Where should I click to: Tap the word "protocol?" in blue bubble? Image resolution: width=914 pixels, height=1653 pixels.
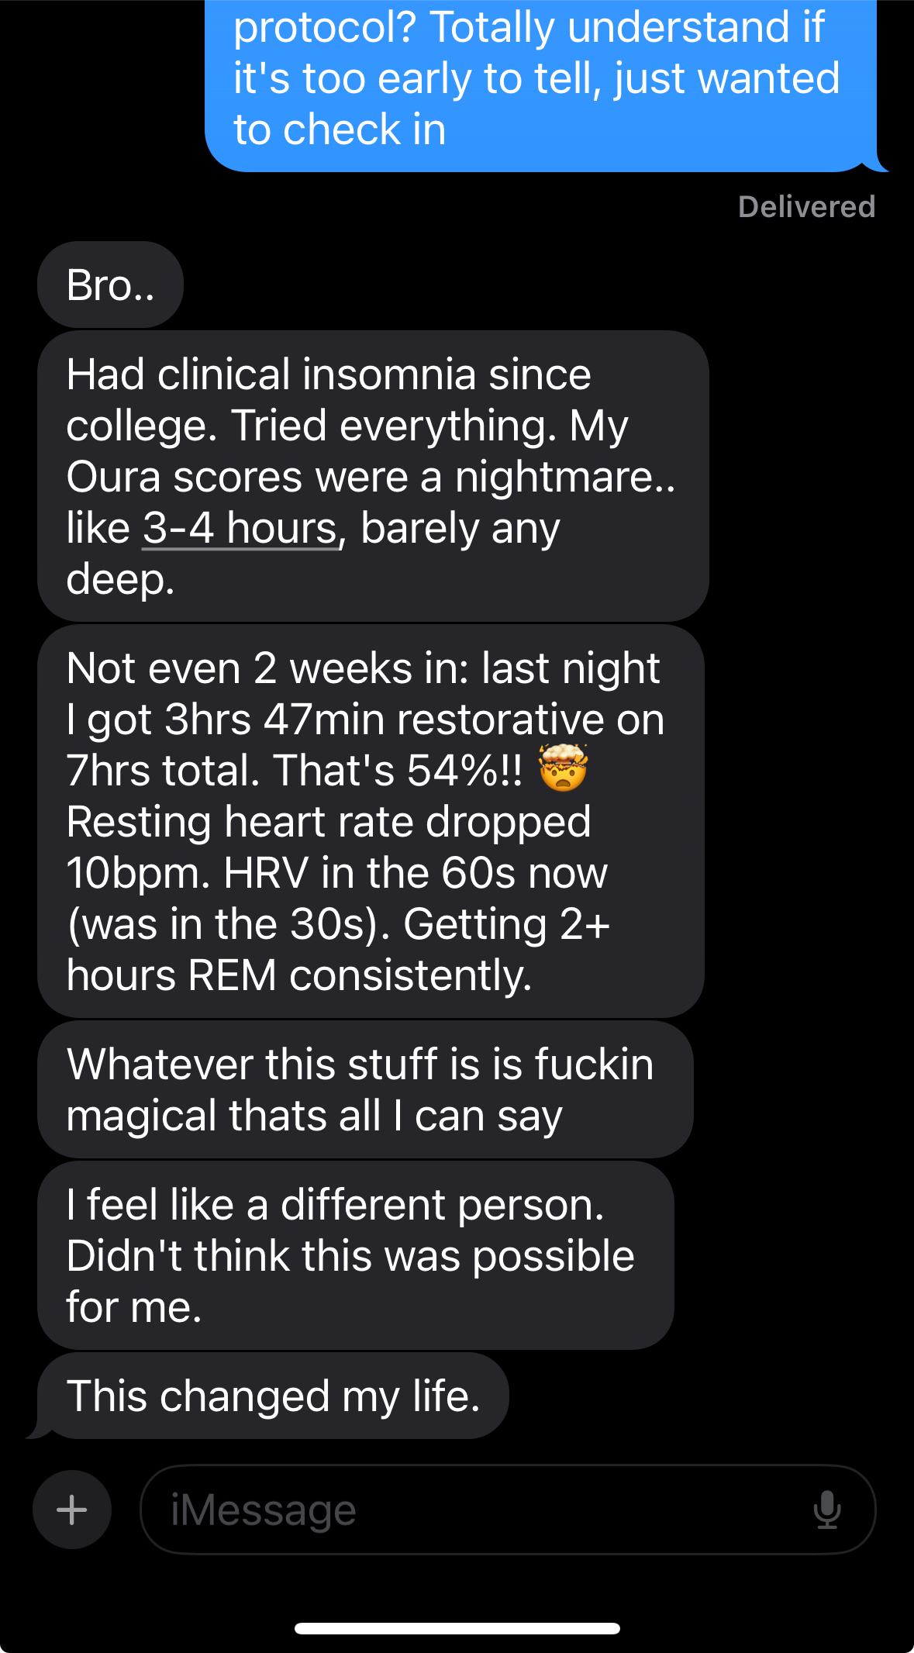pyautogui.click(x=326, y=28)
